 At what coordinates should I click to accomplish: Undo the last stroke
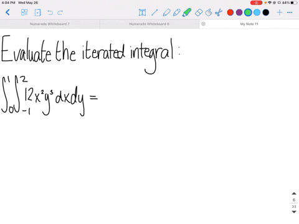click(x=50, y=12)
